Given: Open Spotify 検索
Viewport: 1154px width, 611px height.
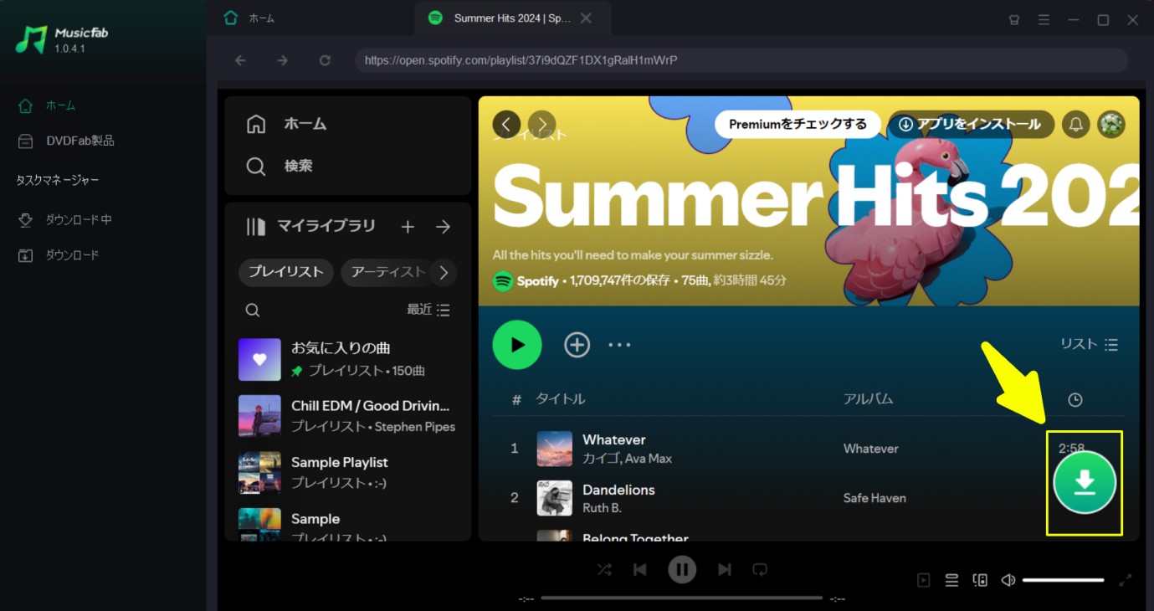Looking at the screenshot, I should click(280, 166).
